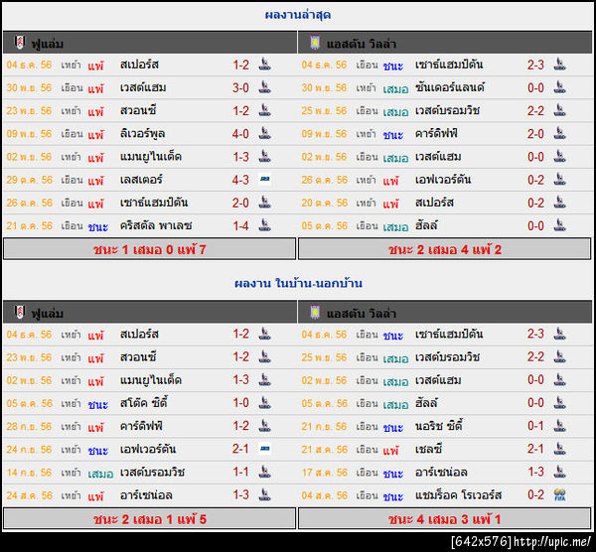Click cup icon in เอฟเวอร์ตัน 2-1 row

(x=265, y=449)
